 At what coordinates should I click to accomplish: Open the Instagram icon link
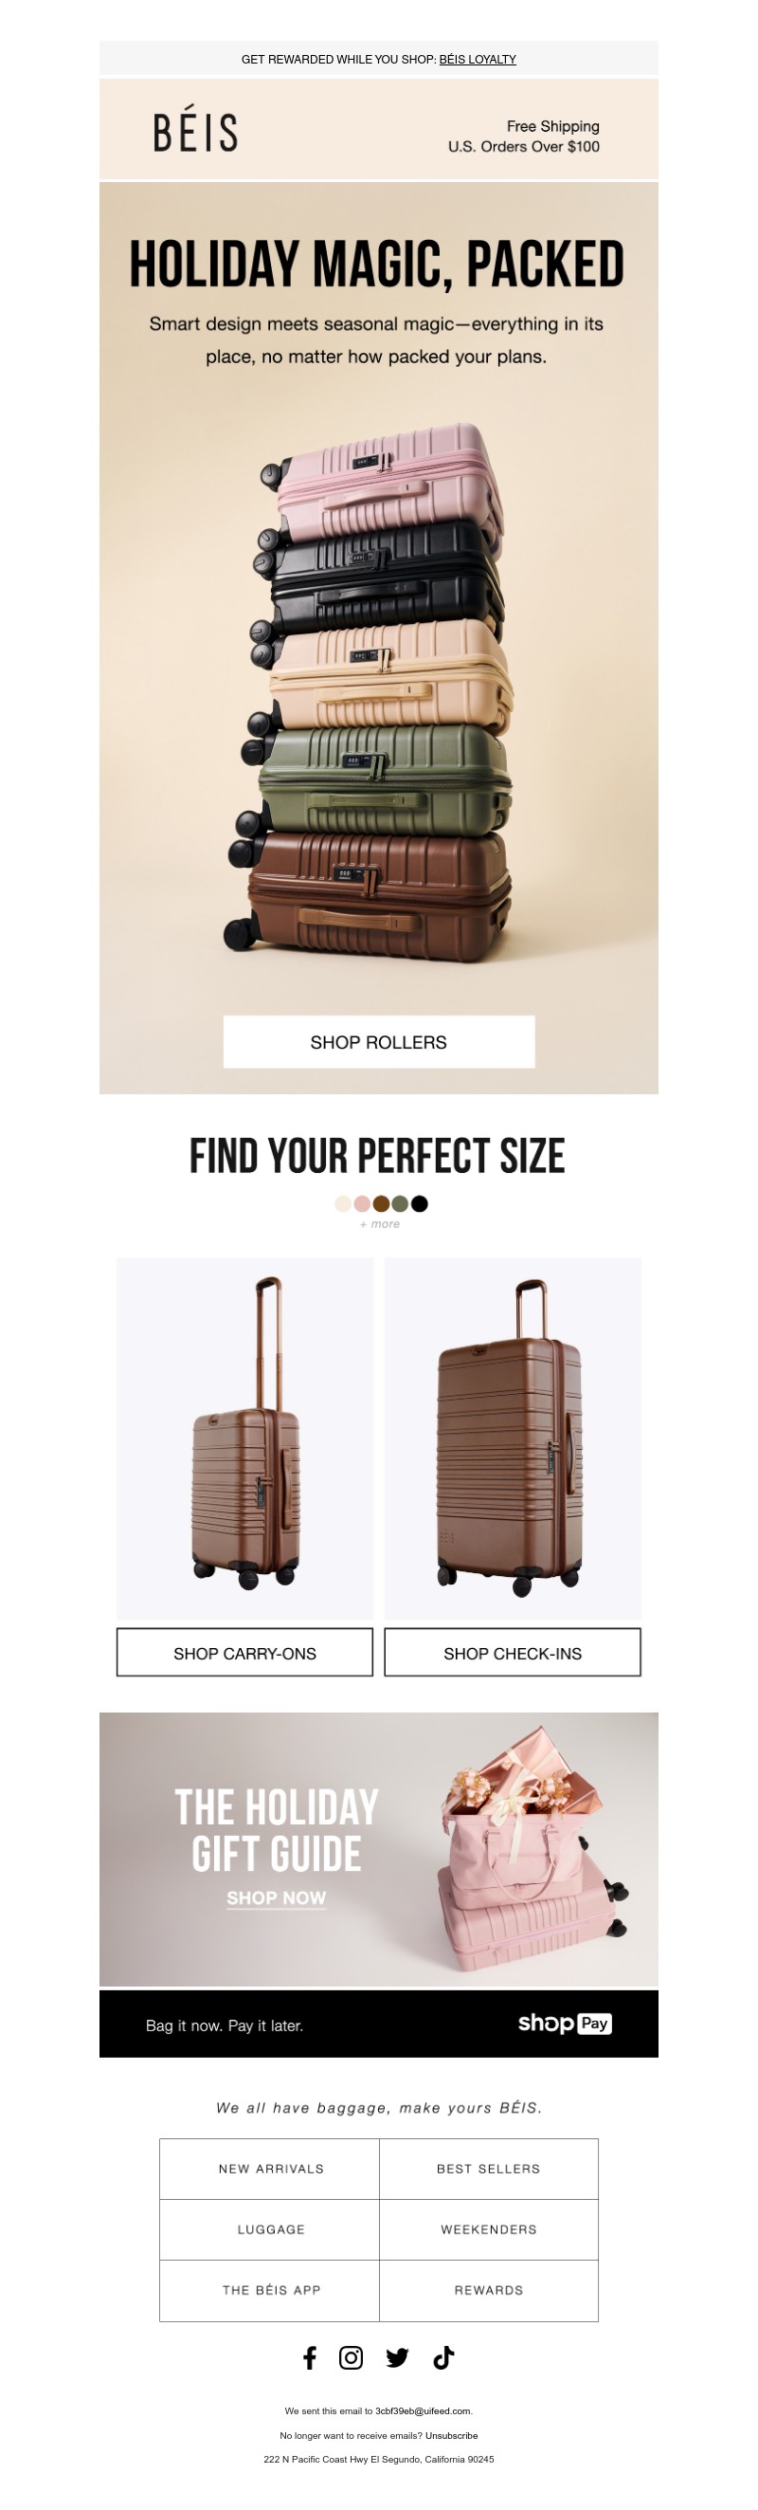[x=352, y=2358]
